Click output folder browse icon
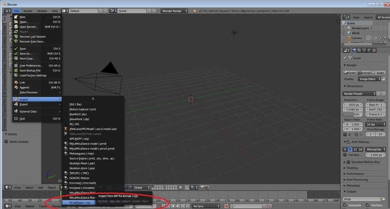This screenshot has height=209, width=390. 383,199
